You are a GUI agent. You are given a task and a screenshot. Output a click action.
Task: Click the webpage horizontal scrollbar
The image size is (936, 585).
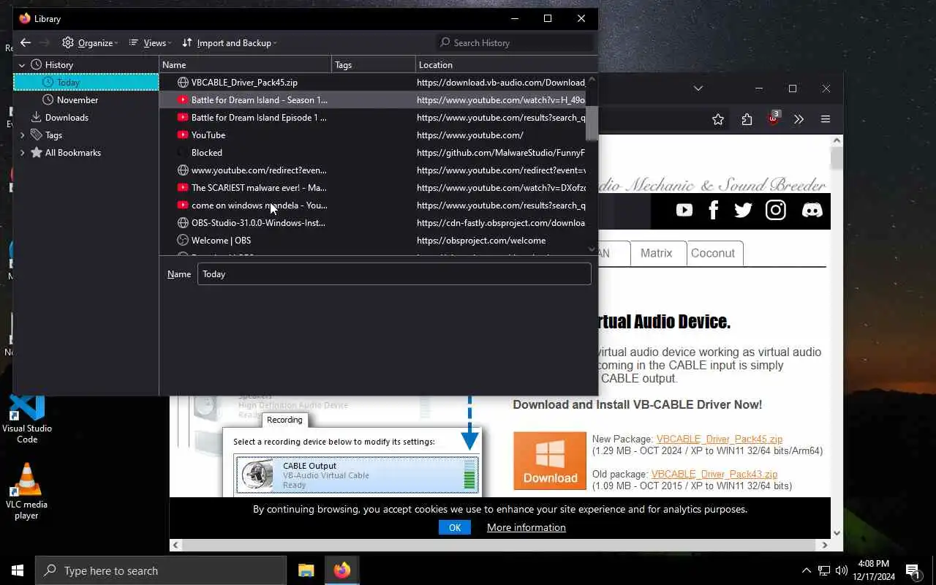pos(499,545)
